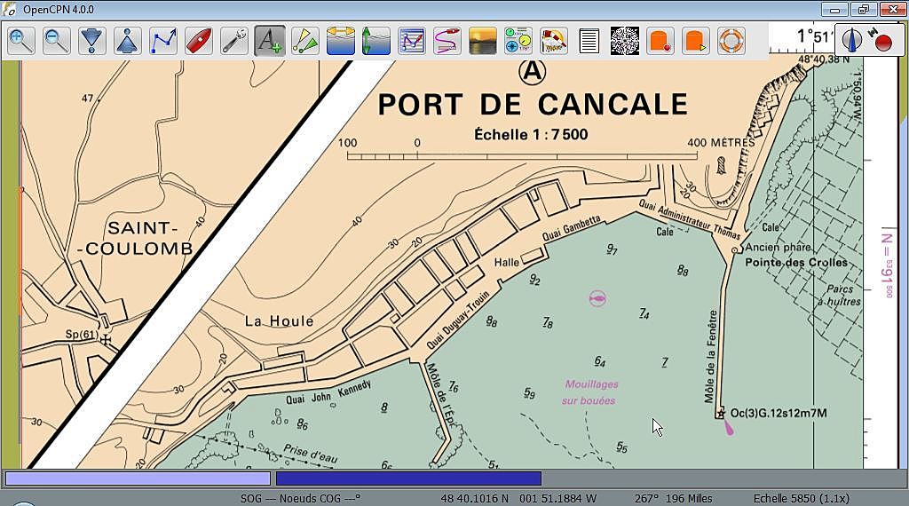This screenshot has width=909, height=506.
Task: Click the orange VDR play icon
Action: click(x=696, y=41)
